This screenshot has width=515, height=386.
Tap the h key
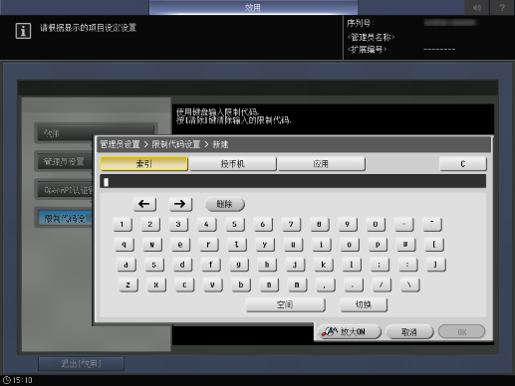[267, 265]
